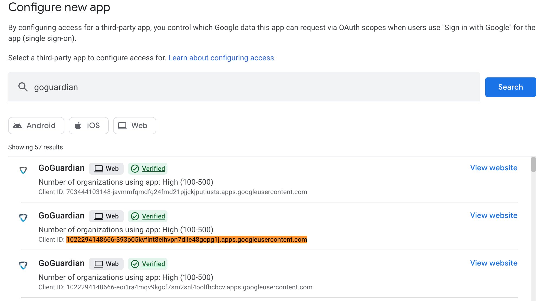Open Learn about configuring access link
This screenshot has width=547, height=301.
pos(221,58)
